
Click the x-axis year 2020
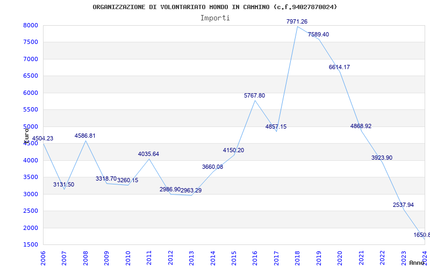[x=340, y=257]
